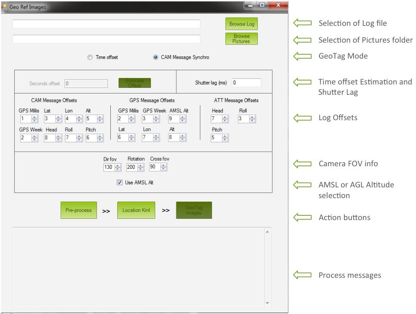Select CAM Message Synchro radio option
This screenshot has width=416, height=314.
pos(156,57)
